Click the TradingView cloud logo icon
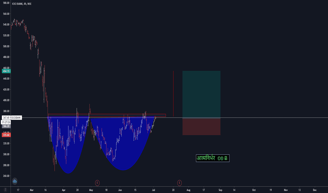The width and height of the screenshot is (328, 193). [x=15, y=181]
